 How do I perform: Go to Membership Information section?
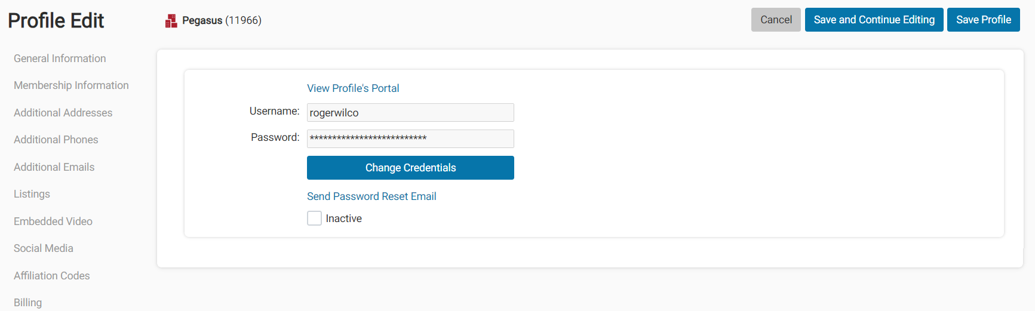click(x=71, y=85)
